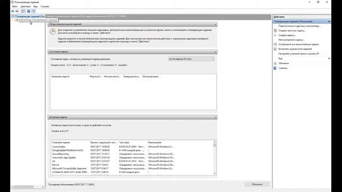Click the Создать простую задачу icon in Actions
The height and width of the screenshot is (192, 342).
tap(275, 31)
